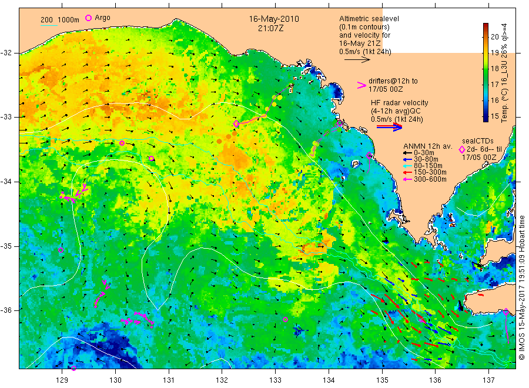Click the 'Altimetric sealevel' legend text

(x=369, y=19)
